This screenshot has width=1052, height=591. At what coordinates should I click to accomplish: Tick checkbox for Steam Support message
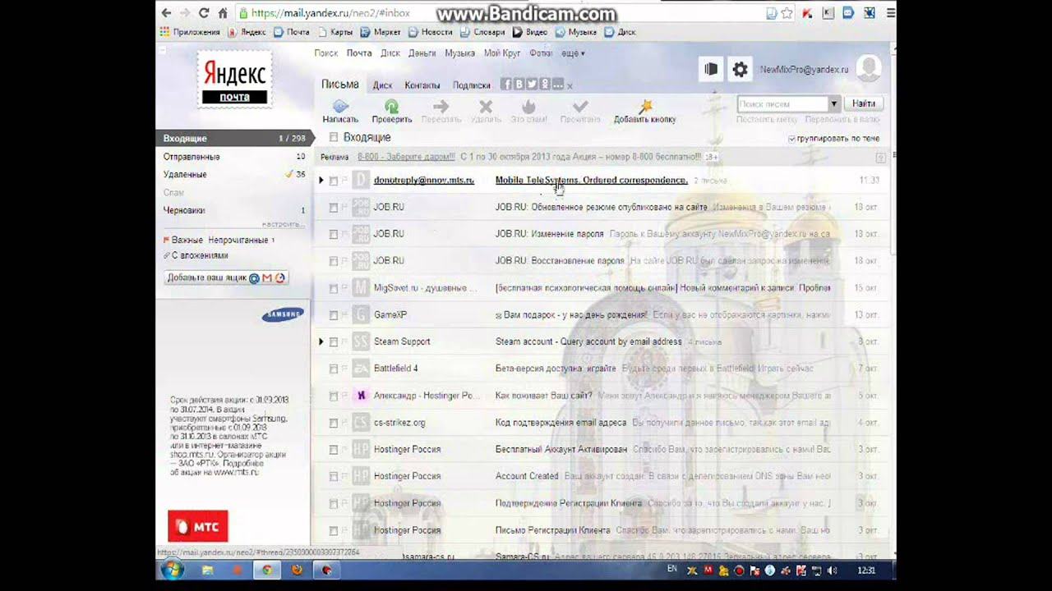coord(334,341)
